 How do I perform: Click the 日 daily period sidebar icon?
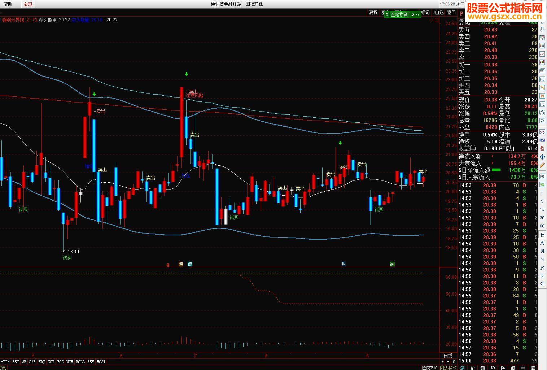point(542,235)
